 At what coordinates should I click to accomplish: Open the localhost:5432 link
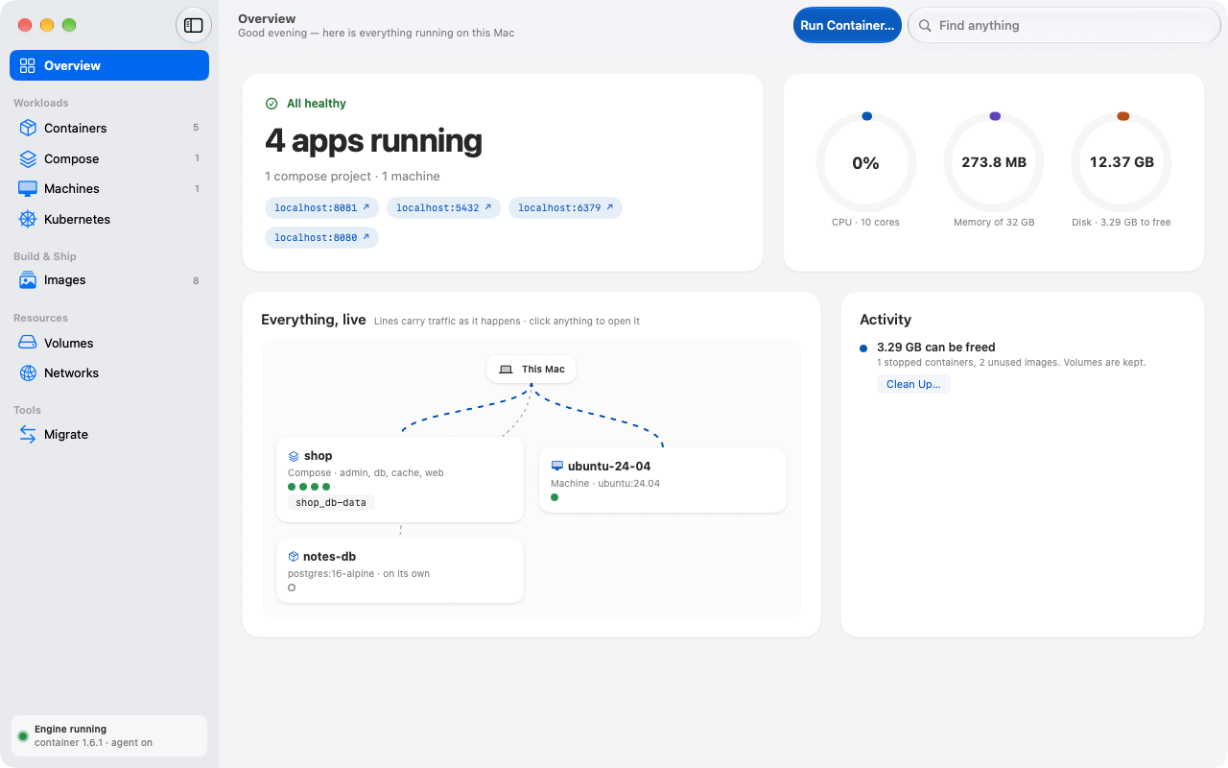click(x=443, y=207)
